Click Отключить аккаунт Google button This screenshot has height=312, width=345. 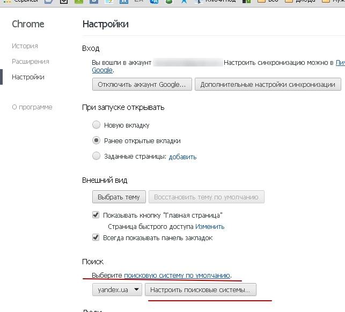(142, 84)
